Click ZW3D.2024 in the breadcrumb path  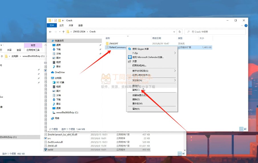[79, 32]
